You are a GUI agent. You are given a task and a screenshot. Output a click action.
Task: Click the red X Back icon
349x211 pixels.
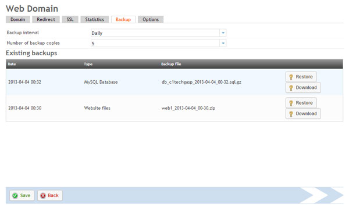coord(42,196)
